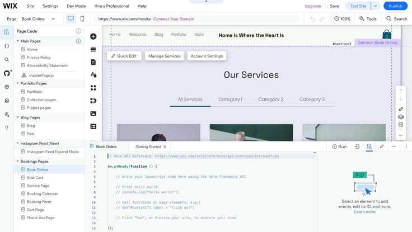Screen dimensions: 412x232
Task: Open the section more actions ellipsis
Action: point(401,135)
